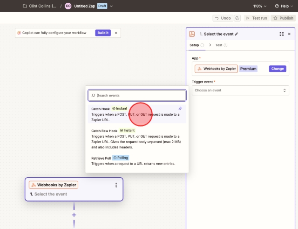Open the 110% zoom level dropdown

coord(260,6)
